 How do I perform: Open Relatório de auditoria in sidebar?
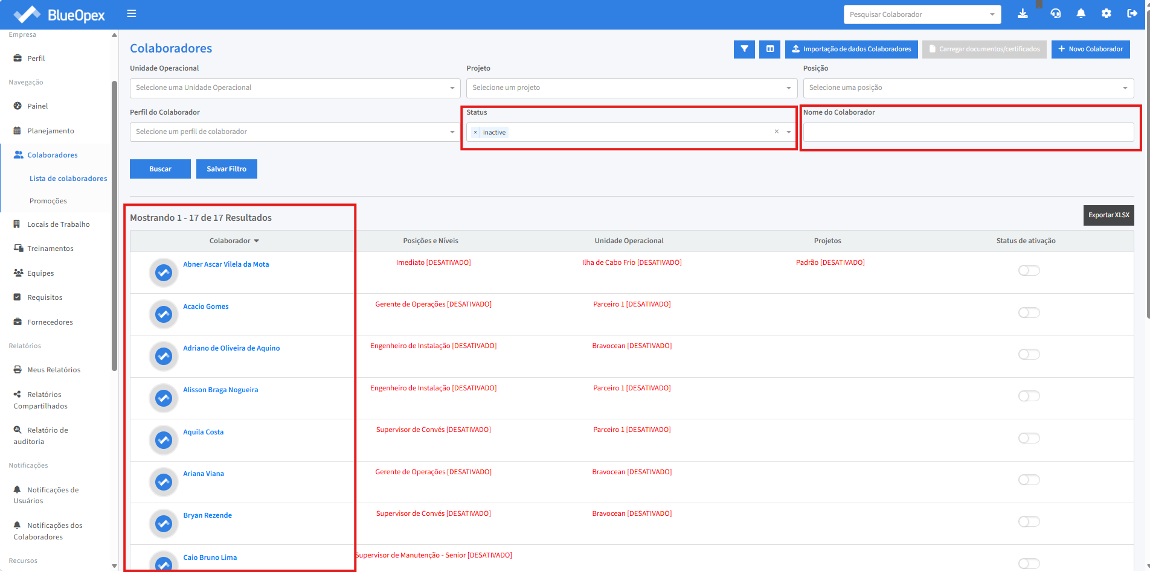pos(41,436)
